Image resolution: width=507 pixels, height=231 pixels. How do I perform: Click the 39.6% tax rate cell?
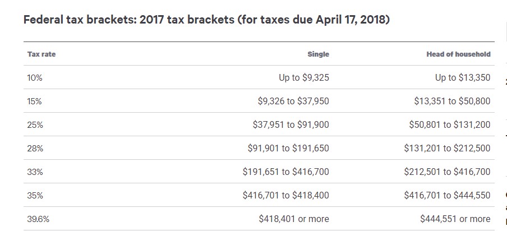click(x=38, y=219)
